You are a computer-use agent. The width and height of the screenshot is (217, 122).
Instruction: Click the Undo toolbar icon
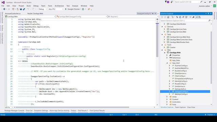[x=28, y=9]
